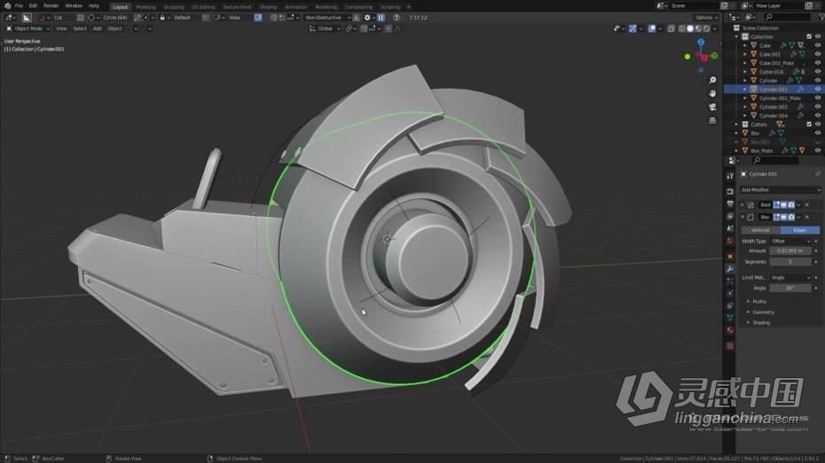Open the Output properties tab
The image size is (825, 463).
coord(730,204)
